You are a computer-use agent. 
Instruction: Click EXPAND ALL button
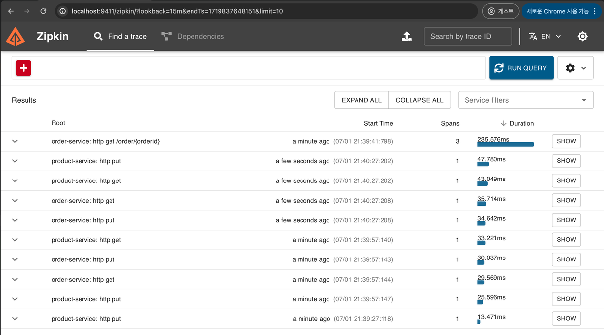pos(361,100)
